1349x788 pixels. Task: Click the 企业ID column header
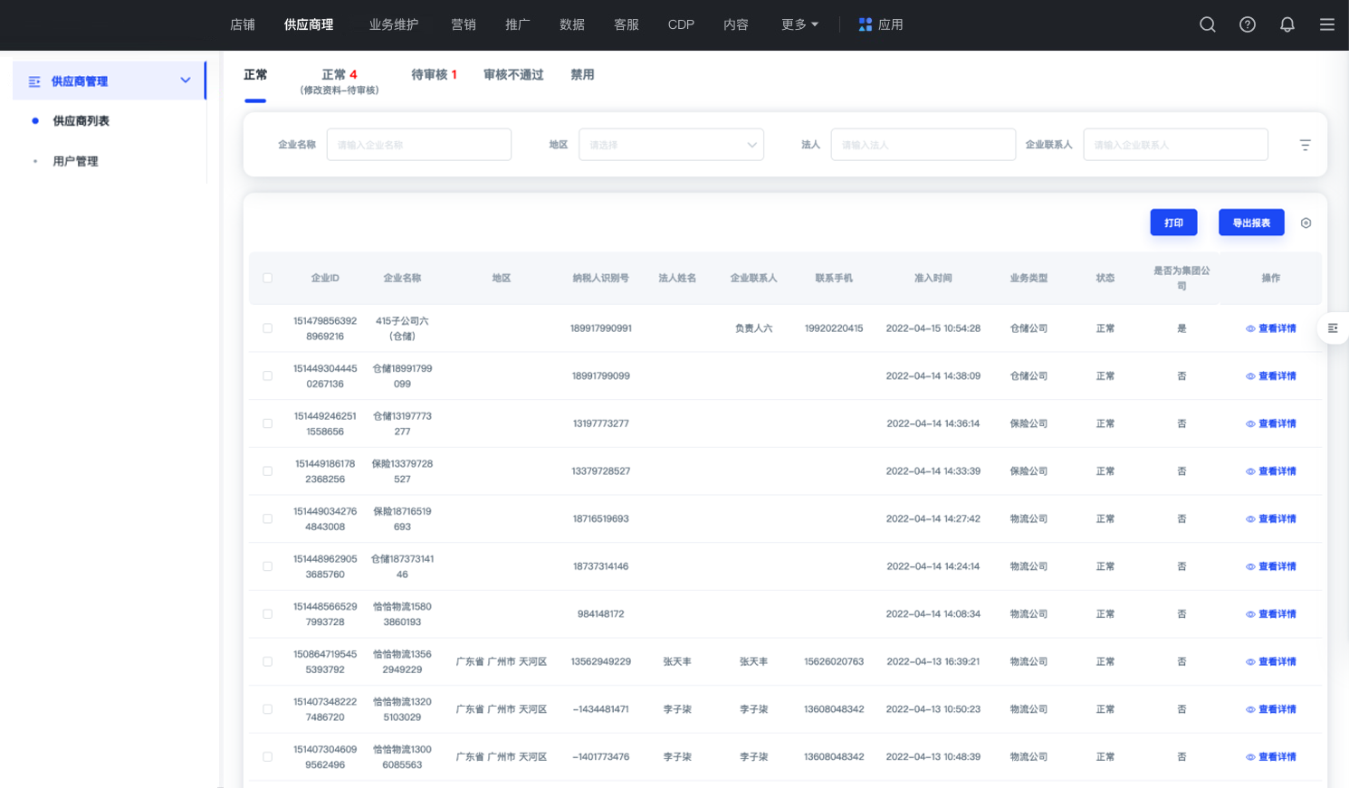coord(325,278)
